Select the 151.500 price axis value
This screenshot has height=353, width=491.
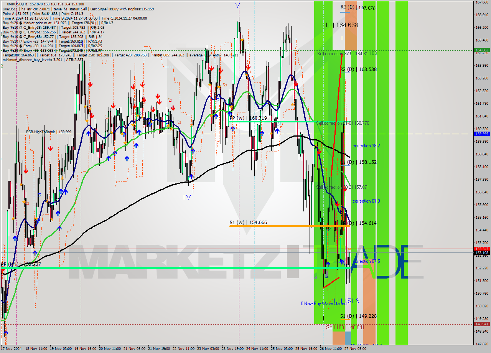click(x=482, y=281)
